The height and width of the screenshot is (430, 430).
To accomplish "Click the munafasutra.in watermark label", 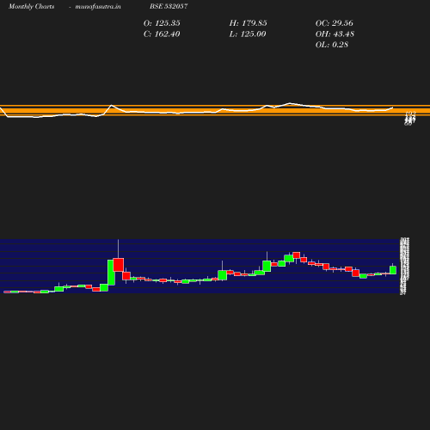I will (98, 7).
